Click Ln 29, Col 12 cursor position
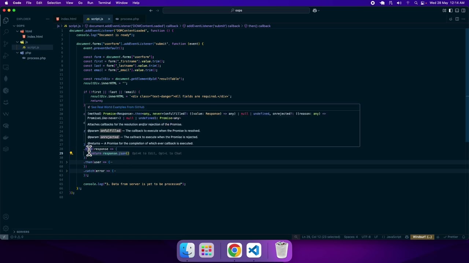 point(321,237)
